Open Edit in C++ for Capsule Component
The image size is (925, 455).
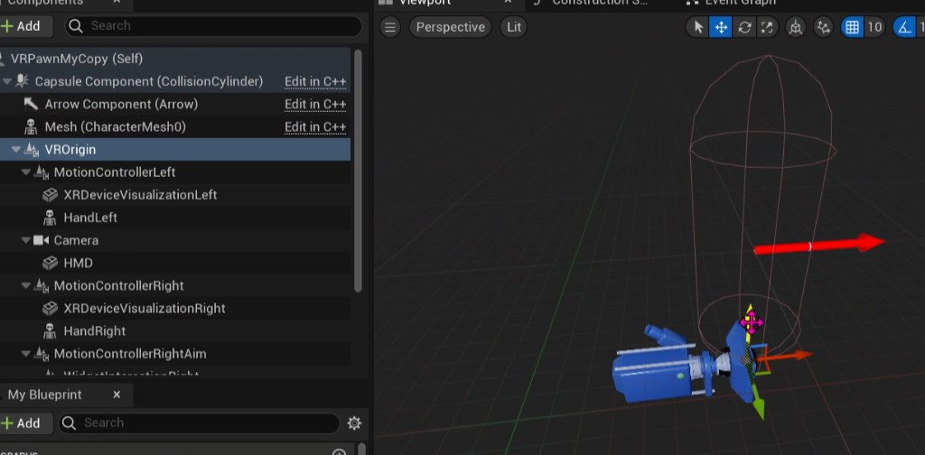point(315,81)
